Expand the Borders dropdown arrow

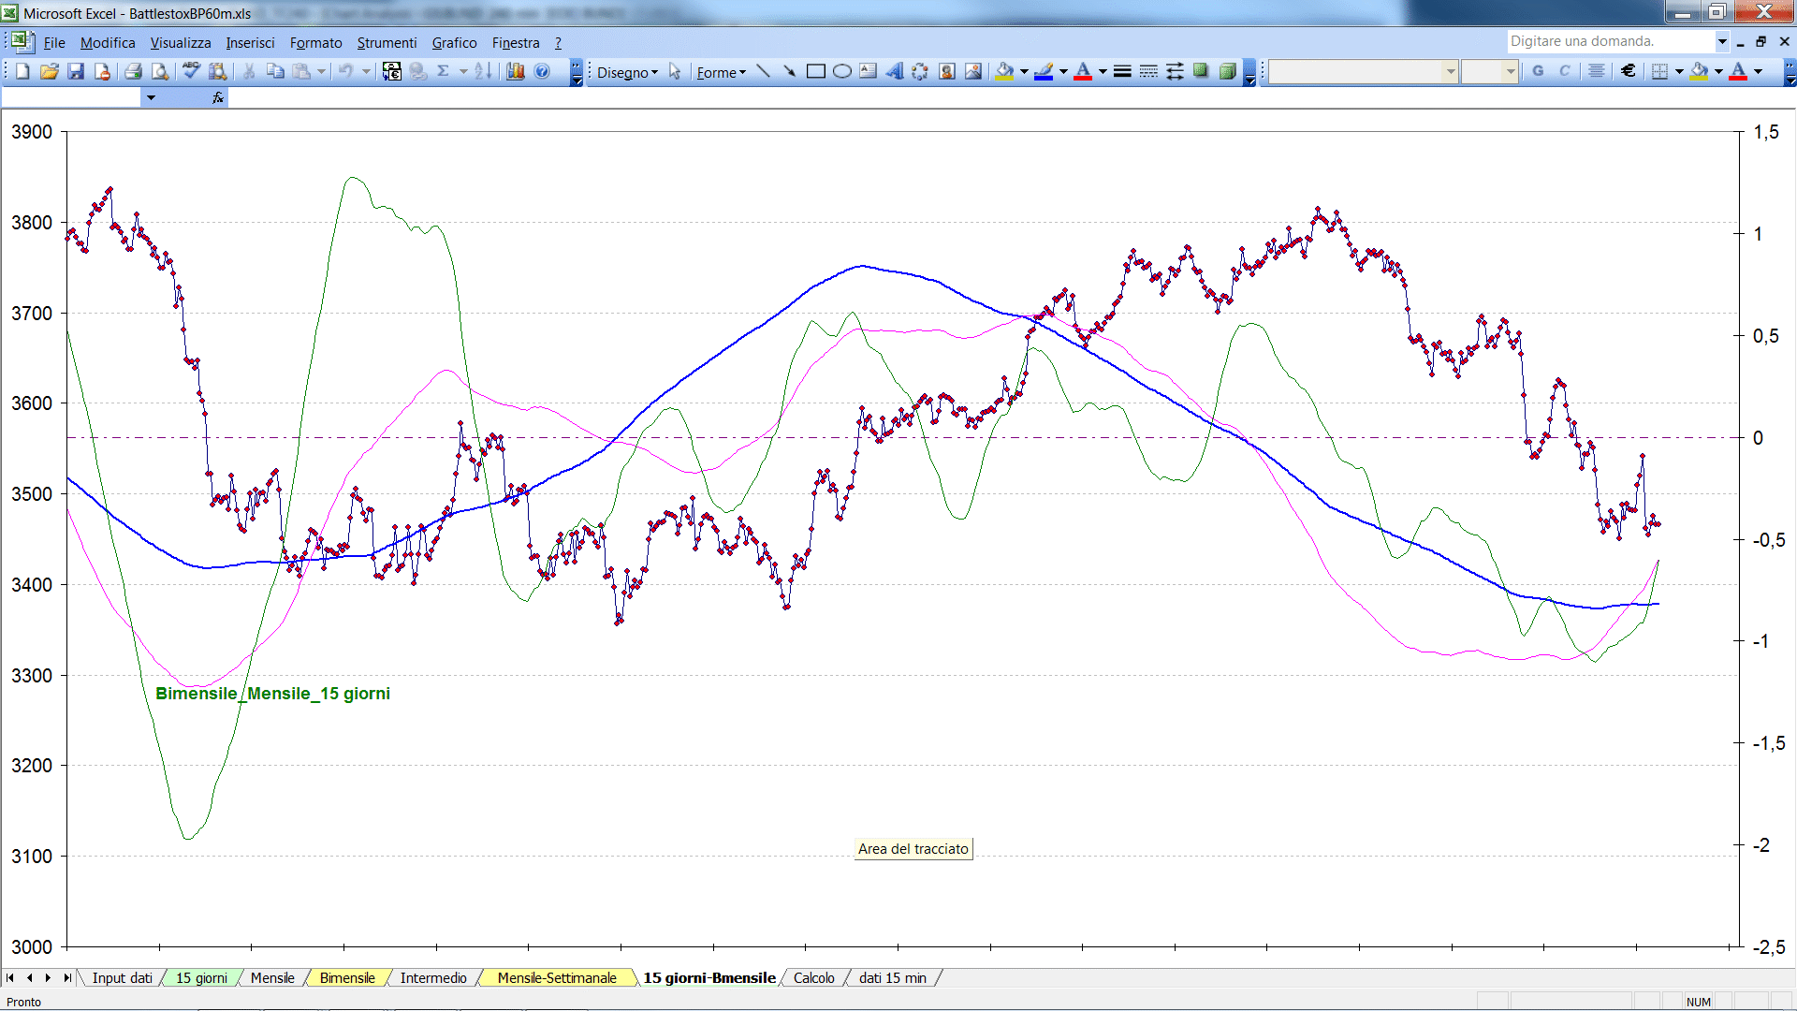(1679, 71)
